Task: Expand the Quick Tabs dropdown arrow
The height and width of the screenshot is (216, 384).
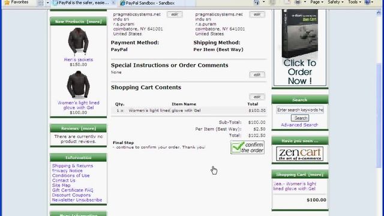Action: coord(47,2)
